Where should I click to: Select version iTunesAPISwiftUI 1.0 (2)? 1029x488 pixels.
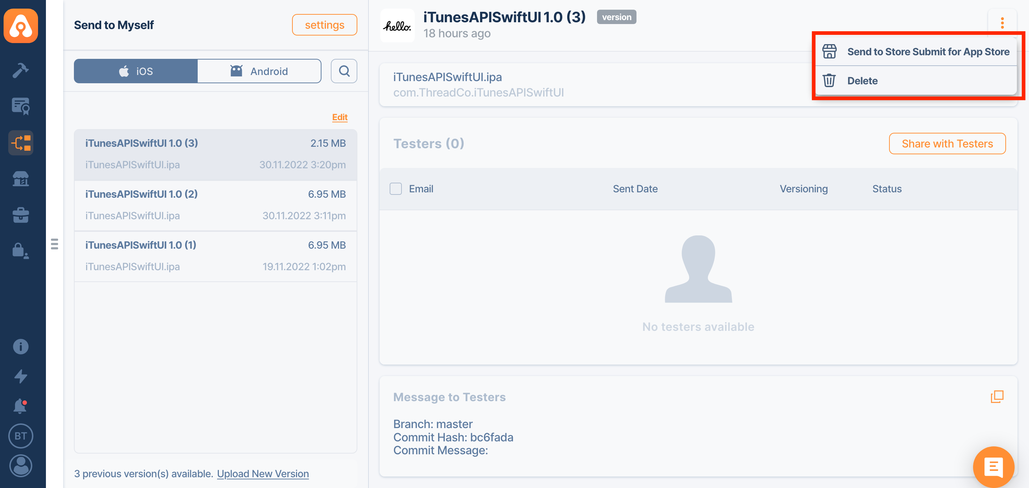(x=215, y=205)
